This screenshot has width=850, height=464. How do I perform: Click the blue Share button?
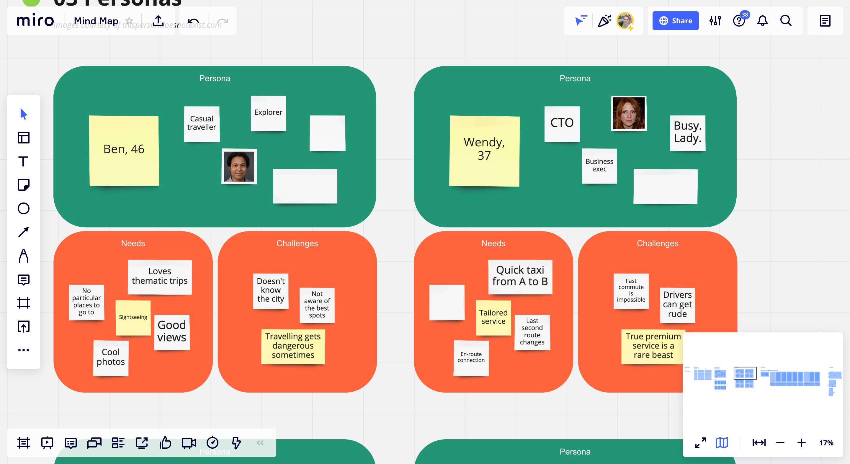(675, 21)
